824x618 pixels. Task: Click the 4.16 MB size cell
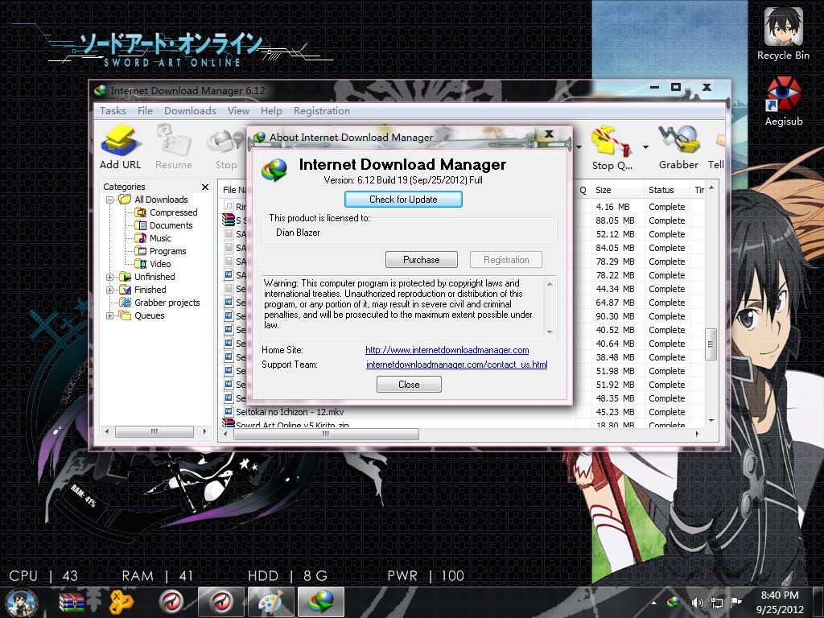[x=612, y=207]
